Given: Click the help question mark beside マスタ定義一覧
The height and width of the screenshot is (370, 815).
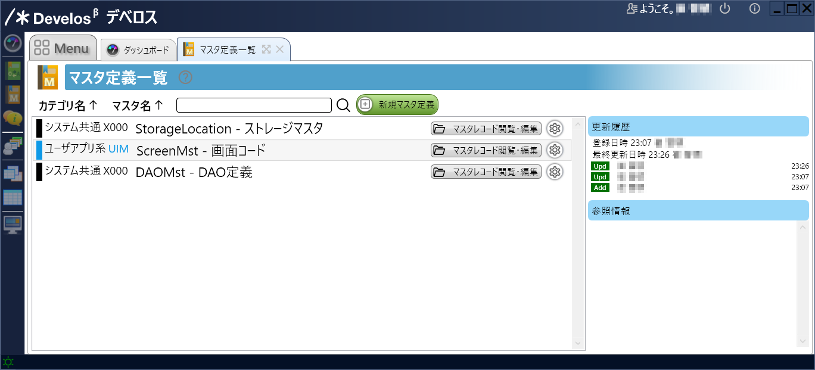Looking at the screenshot, I should (186, 77).
